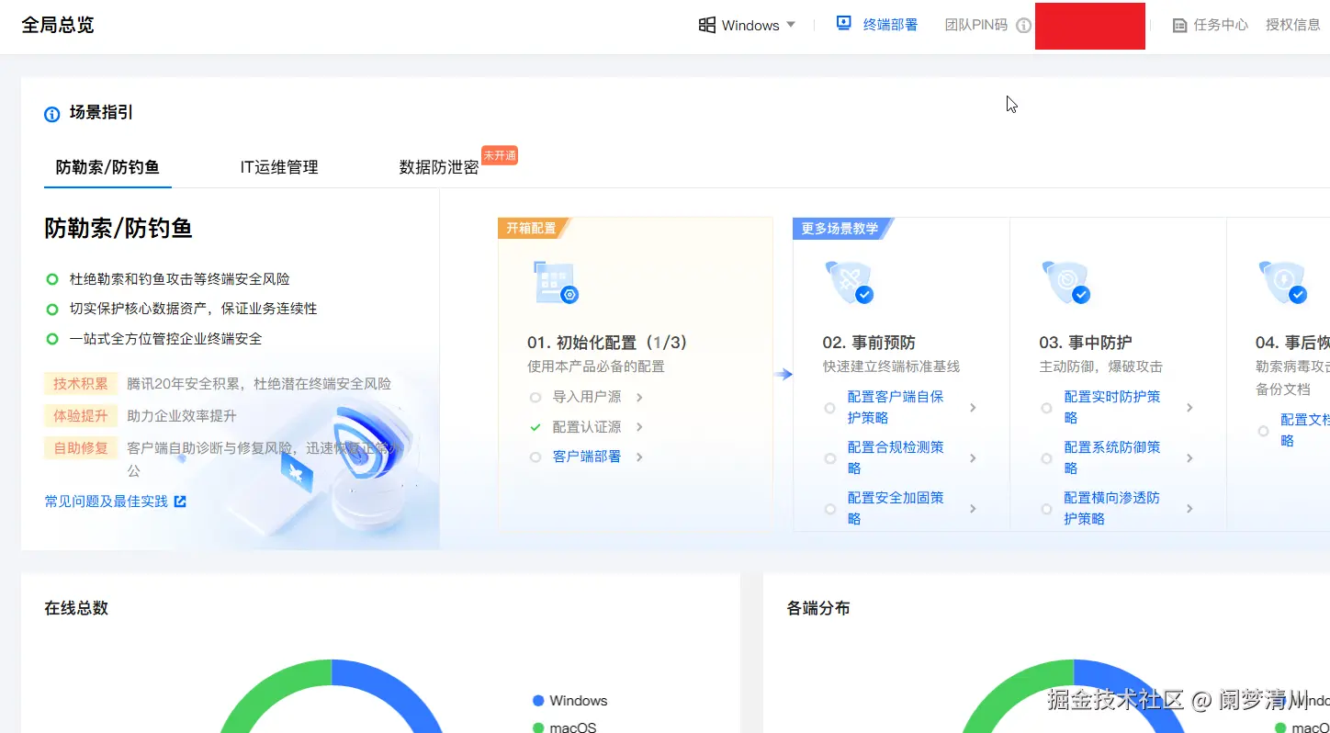1330x733 pixels.
Task: Open the Windows platform dropdown arrow
Action: pos(791,25)
